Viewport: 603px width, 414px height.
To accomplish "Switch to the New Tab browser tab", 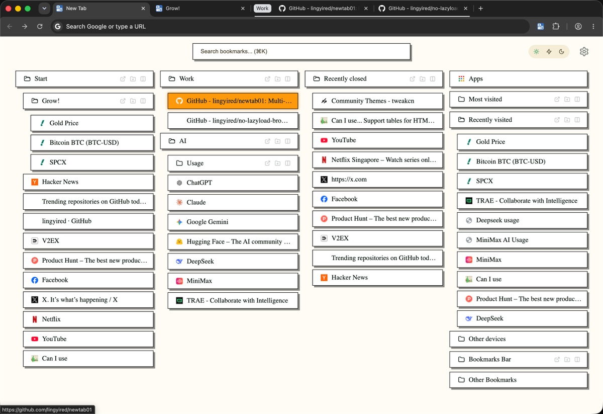I will 100,9.
